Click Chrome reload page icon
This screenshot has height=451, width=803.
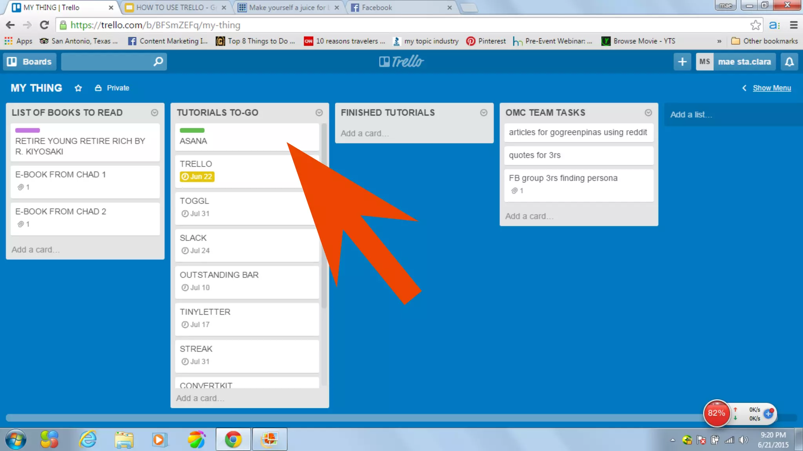click(44, 25)
